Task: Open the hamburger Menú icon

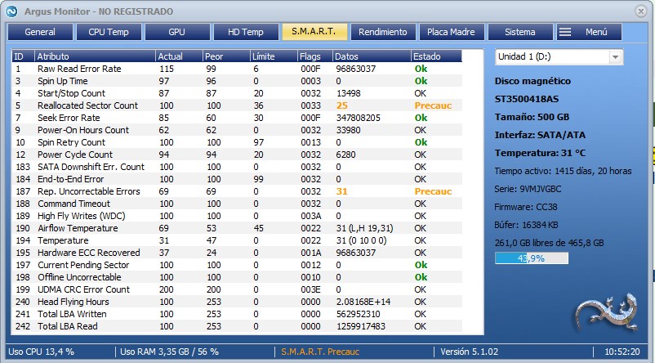Action: (565, 32)
